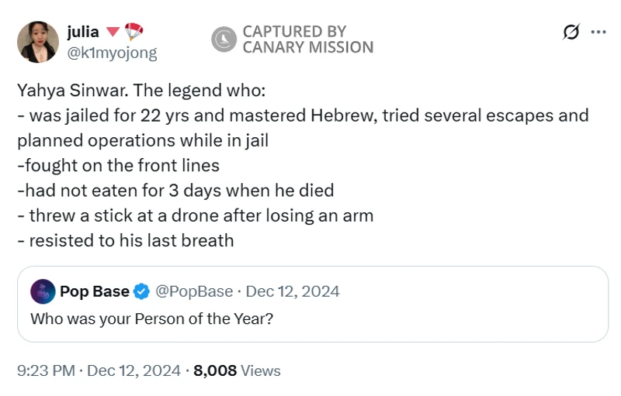Click the quoted post's Dec 12, 2024 date
This screenshot has width=621, height=396.
tap(293, 291)
